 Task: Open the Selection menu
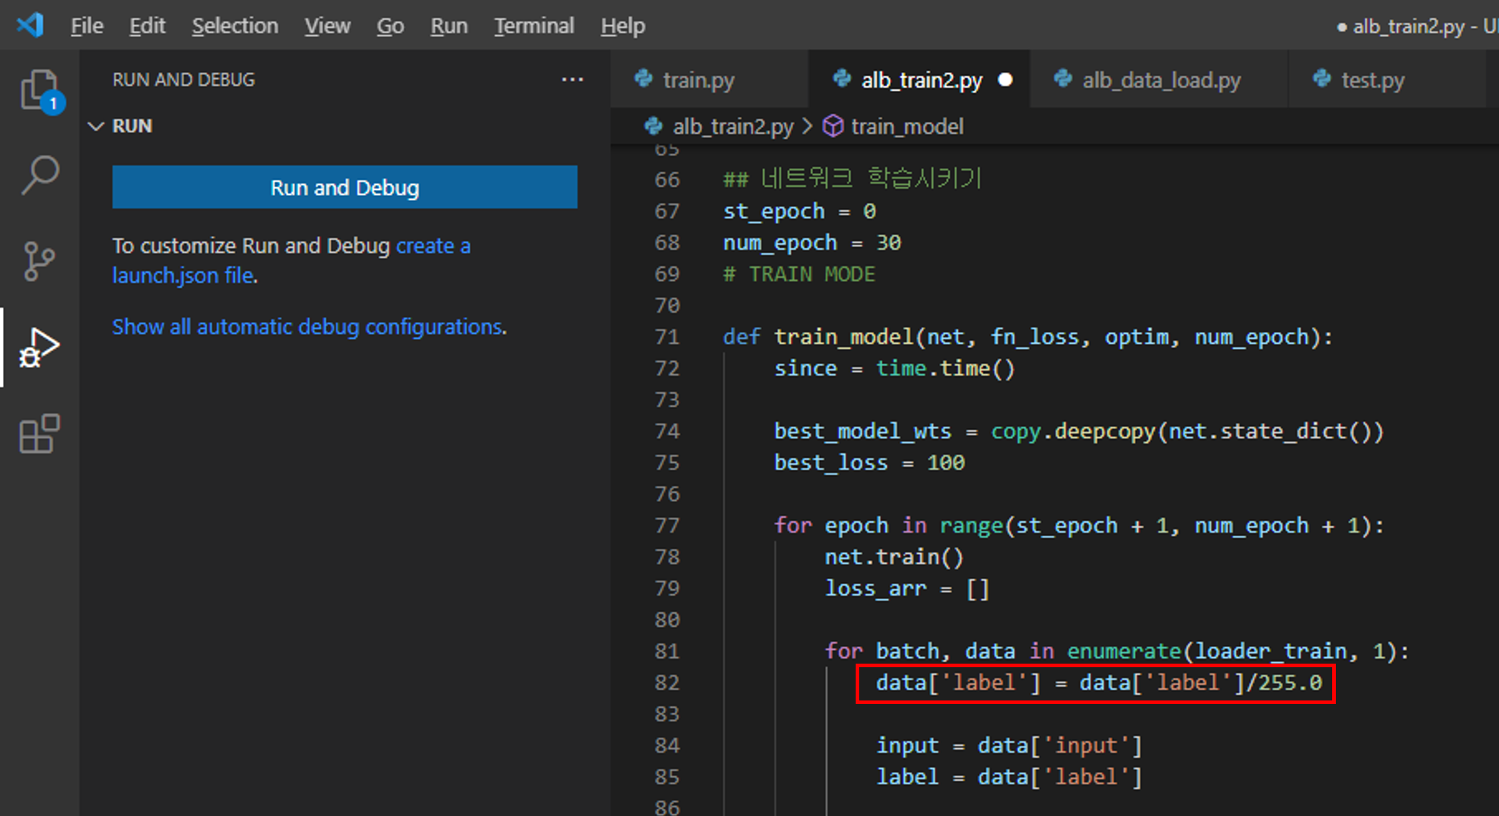point(235,26)
